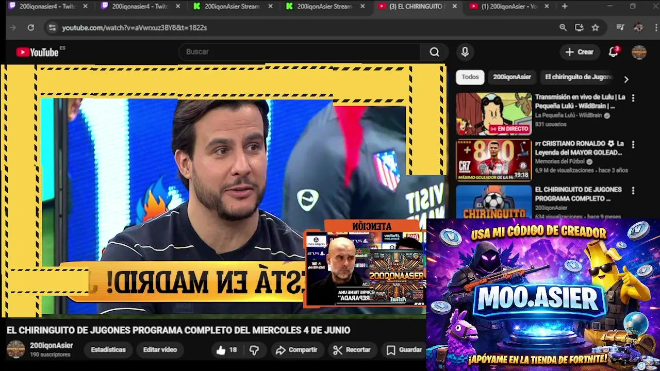The image size is (660, 371).
Task: Open options for El Chiringuito recommended video
Action: pyautogui.click(x=633, y=191)
